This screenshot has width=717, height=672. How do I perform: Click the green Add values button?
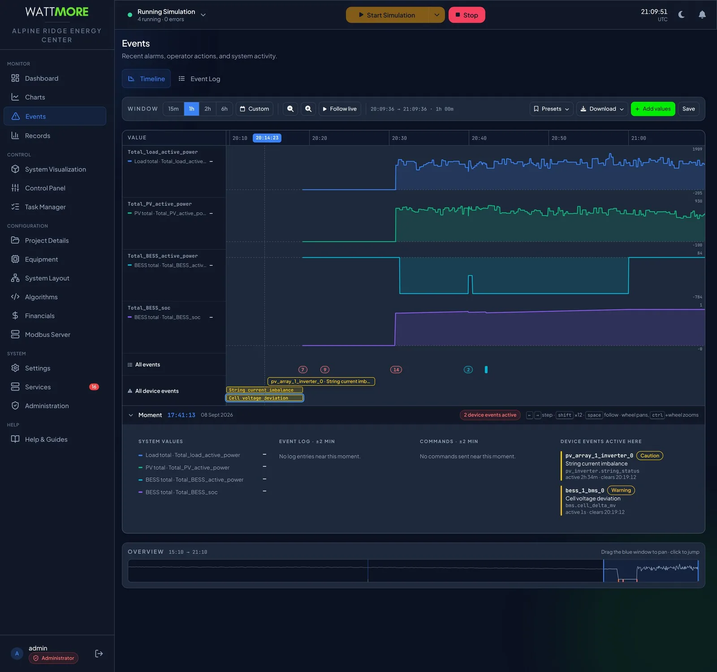653,109
